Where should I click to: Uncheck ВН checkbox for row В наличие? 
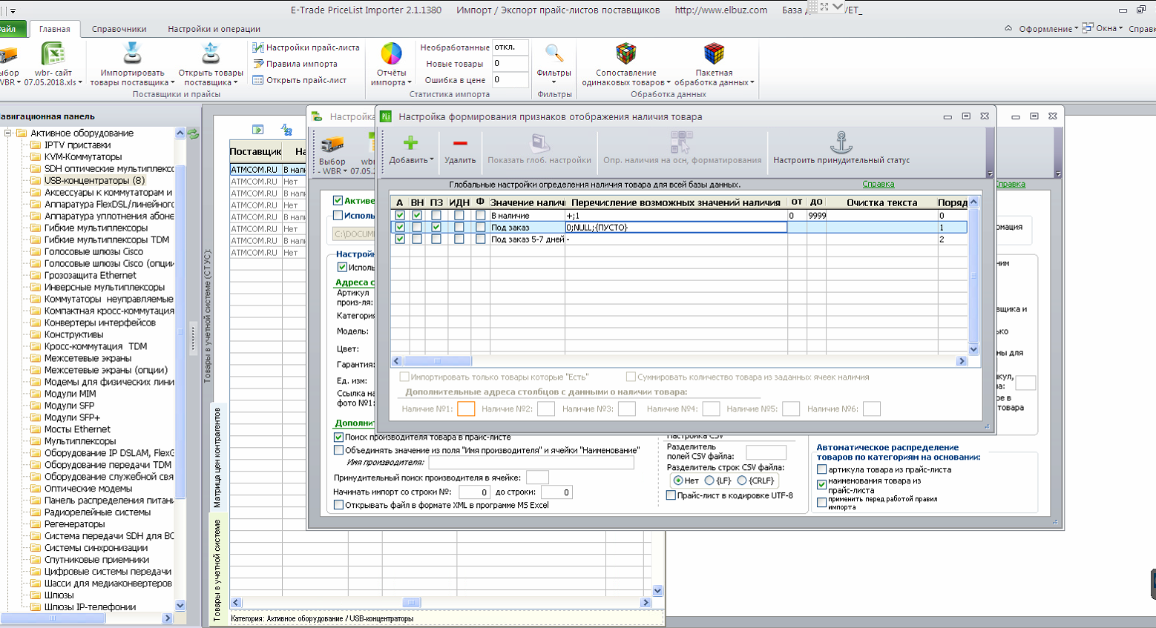[x=417, y=216]
